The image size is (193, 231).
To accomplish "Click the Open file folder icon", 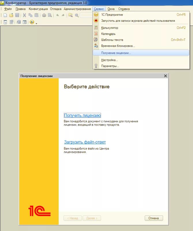I will click(x=11, y=15).
